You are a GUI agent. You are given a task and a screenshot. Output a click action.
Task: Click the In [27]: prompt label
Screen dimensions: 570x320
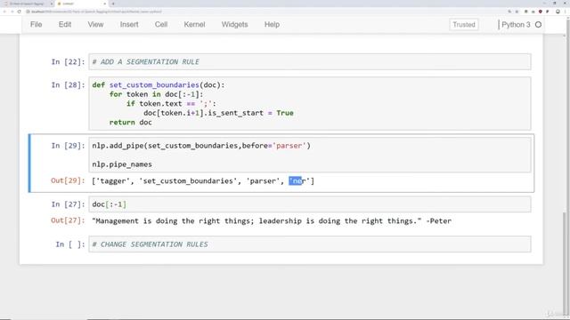68,204
